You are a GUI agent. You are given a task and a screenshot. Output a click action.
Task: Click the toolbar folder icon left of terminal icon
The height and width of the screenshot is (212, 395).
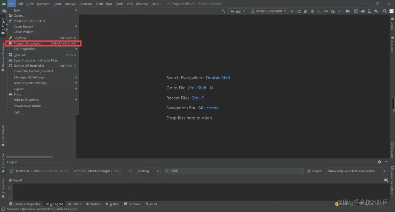[348, 11]
